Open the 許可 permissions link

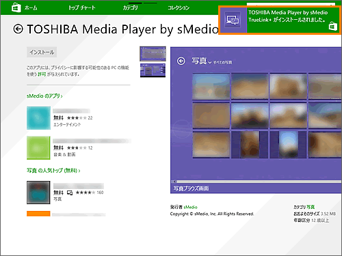coord(42,74)
